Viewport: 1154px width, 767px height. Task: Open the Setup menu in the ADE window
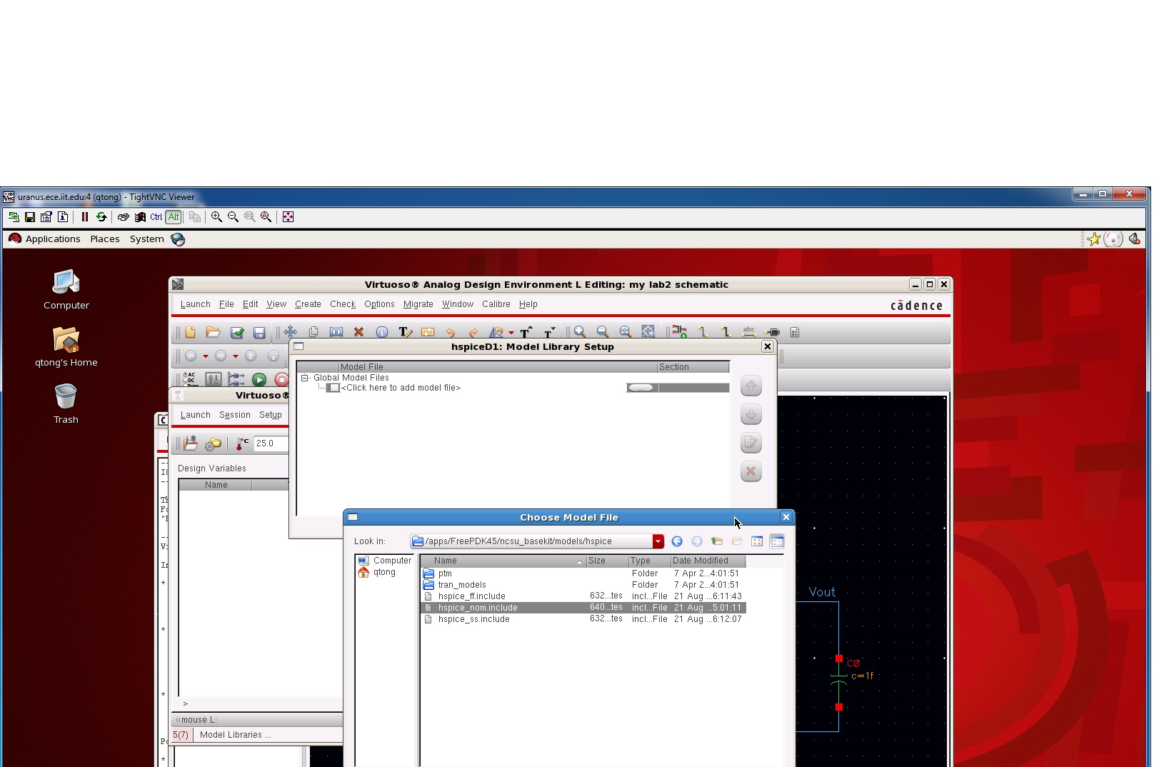[x=271, y=415]
